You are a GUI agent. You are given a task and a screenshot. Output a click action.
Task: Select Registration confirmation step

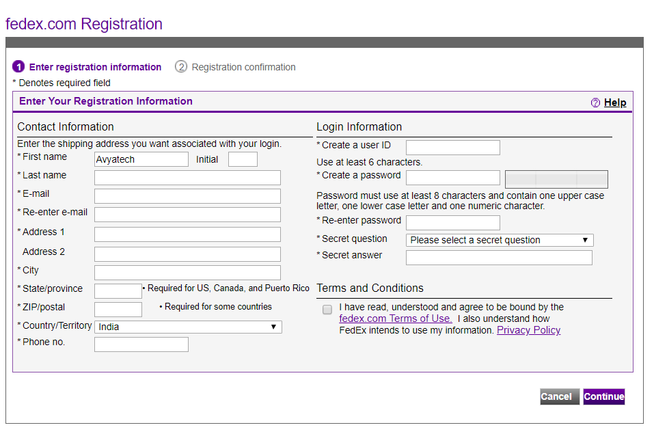click(243, 67)
